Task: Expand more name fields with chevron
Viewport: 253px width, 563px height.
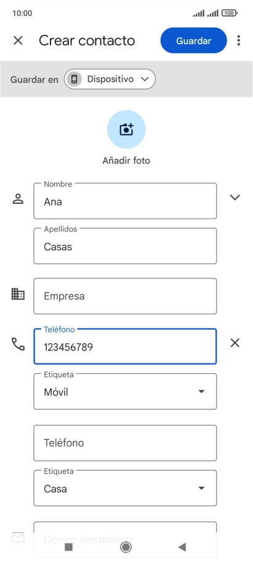Action: tap(235, 197)
